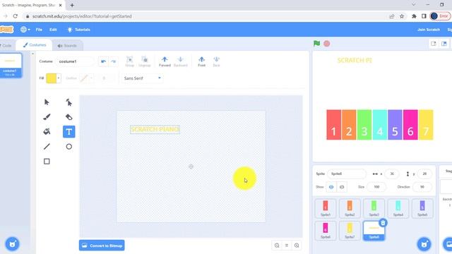Viewport: 452px width, 254px height.
Task: Select Sprite3 in the sprite list
Action: click(x=374, y=208)
